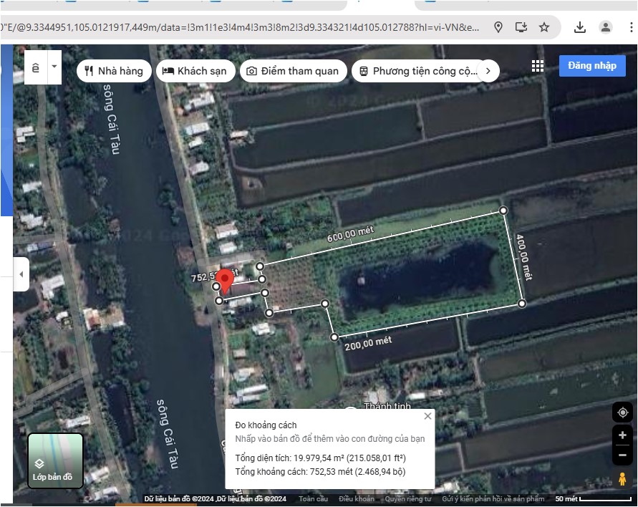Image resolution: width=638 pixels, height=507 pixels.
Task: Click the Google apps grid icon
Action: pos(538,66)
